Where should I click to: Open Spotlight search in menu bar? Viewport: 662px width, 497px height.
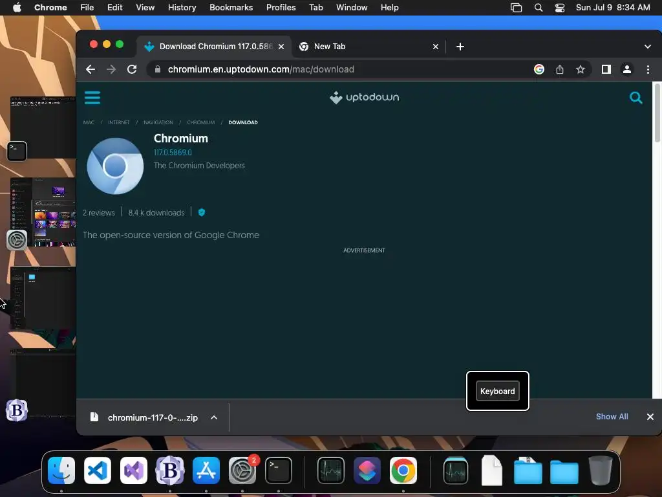point(539,8)
